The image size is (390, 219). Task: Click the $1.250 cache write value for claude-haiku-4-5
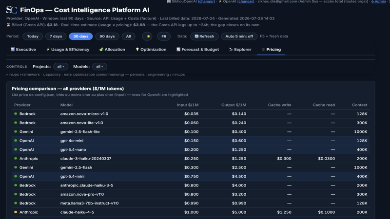click(284, 212)
